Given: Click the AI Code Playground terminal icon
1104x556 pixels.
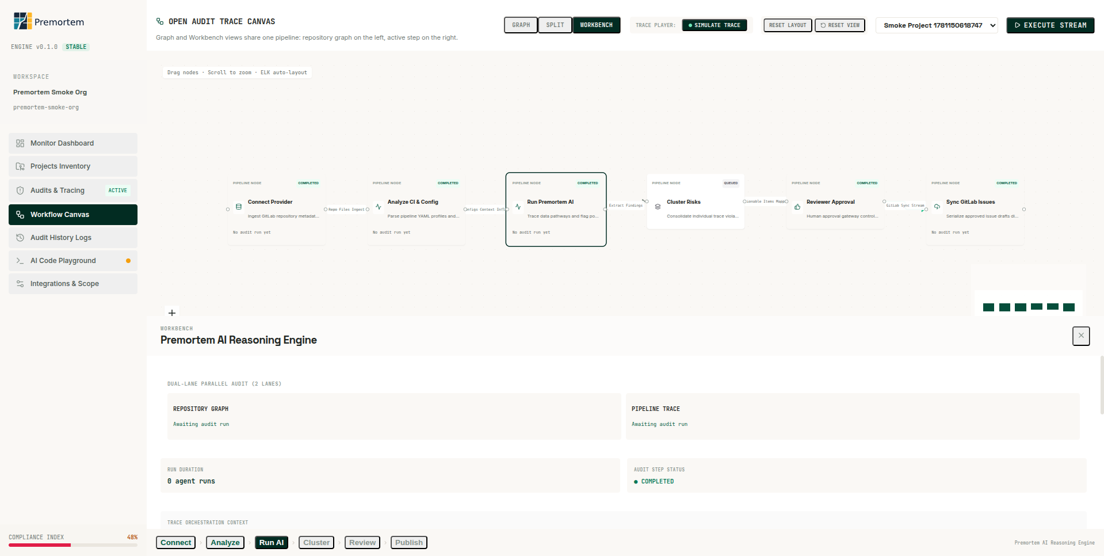Looking at the screenshot, I should (x=20, y=261).
